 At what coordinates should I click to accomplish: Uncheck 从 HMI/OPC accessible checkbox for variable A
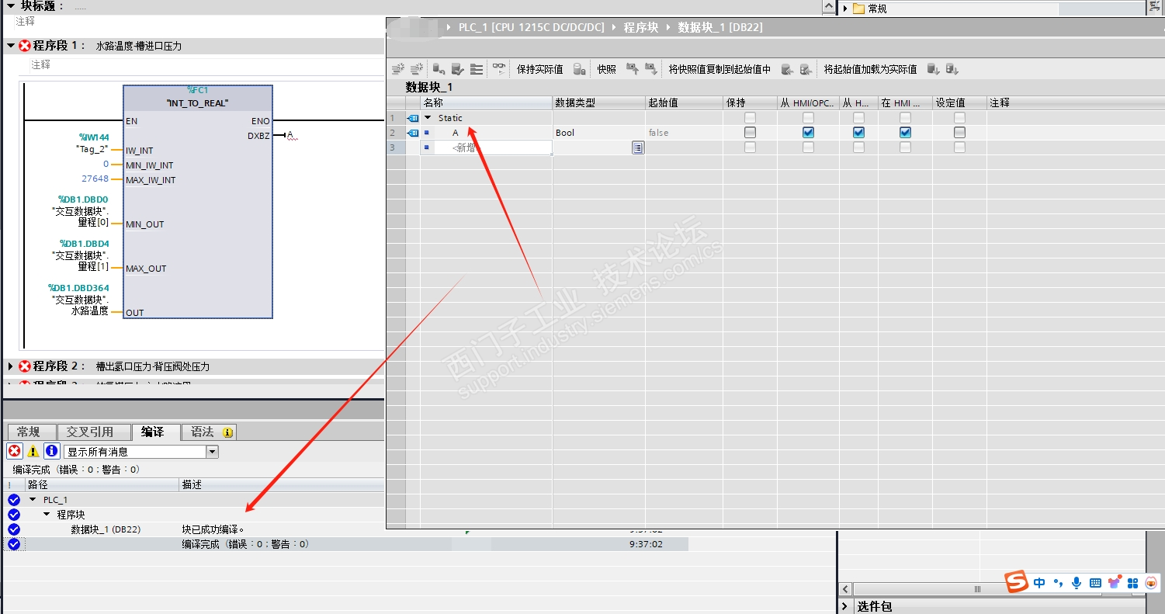tap(808, 133)
